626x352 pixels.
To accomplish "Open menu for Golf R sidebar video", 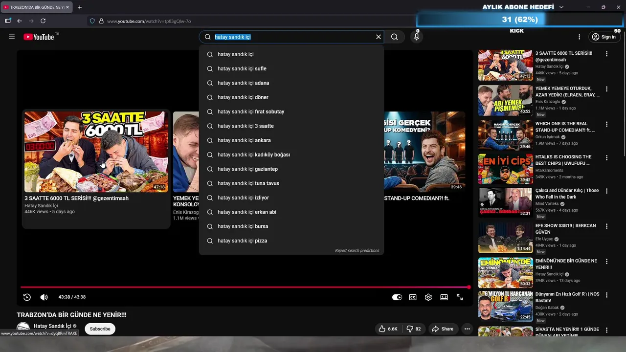I will tap(606, 295).
